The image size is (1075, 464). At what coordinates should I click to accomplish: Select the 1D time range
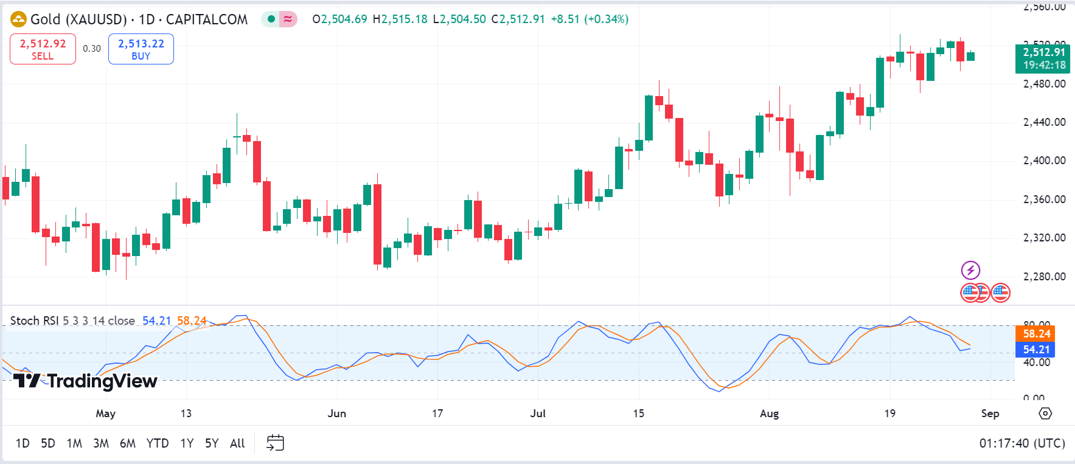coord(23,443)
